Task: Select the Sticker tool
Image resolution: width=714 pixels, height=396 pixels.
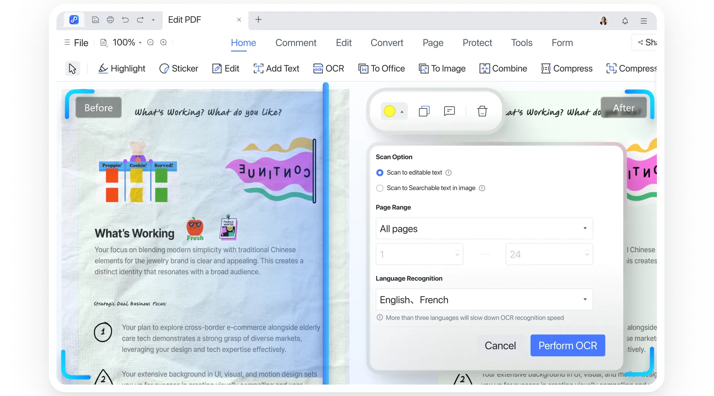Action: pos(179,69)
